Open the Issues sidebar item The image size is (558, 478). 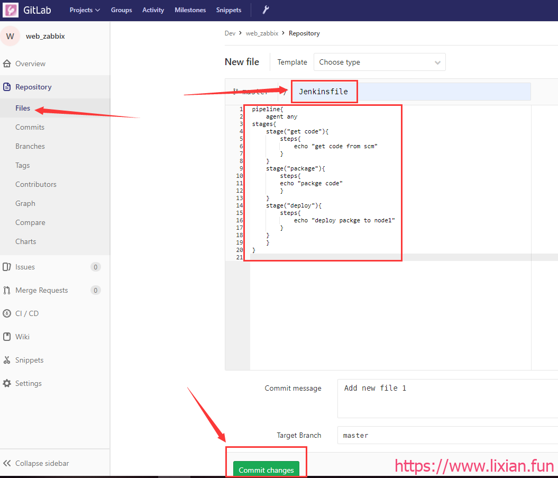point(25,267)
